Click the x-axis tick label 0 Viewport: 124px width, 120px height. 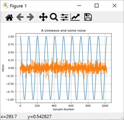pos(20,106)
